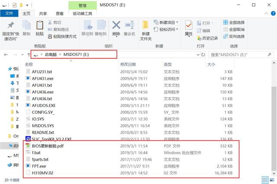Screen dimensions: 277x184
Task: Click the vertical scrollbar up arrow
Action: click(x=274, y=63)
